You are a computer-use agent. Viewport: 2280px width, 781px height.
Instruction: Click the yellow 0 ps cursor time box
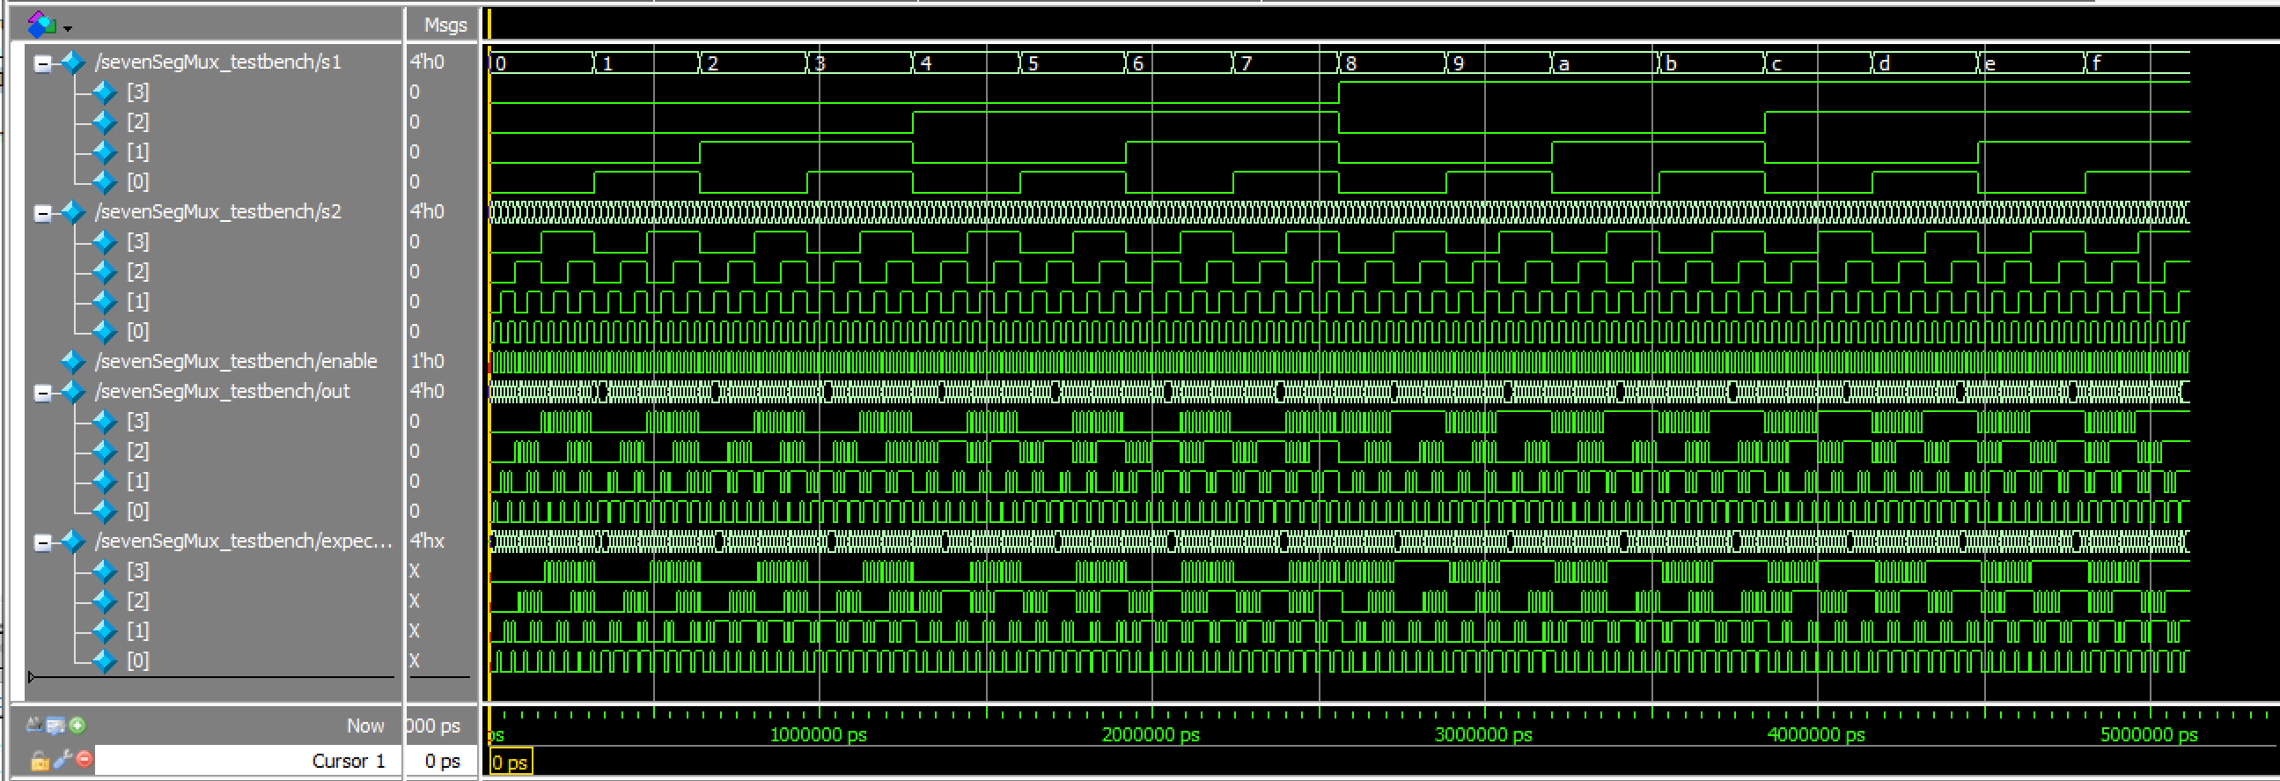(511, 763)
